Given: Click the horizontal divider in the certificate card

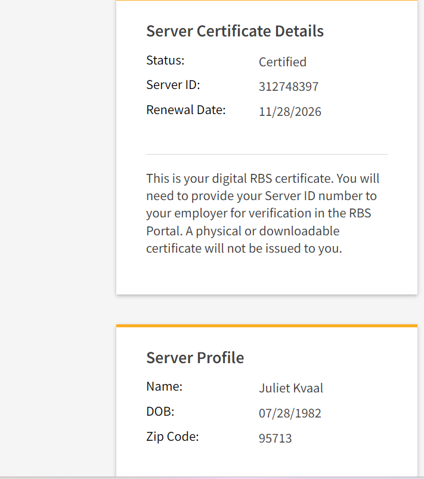Looking at the screenshot, I should tap(267, 154).
